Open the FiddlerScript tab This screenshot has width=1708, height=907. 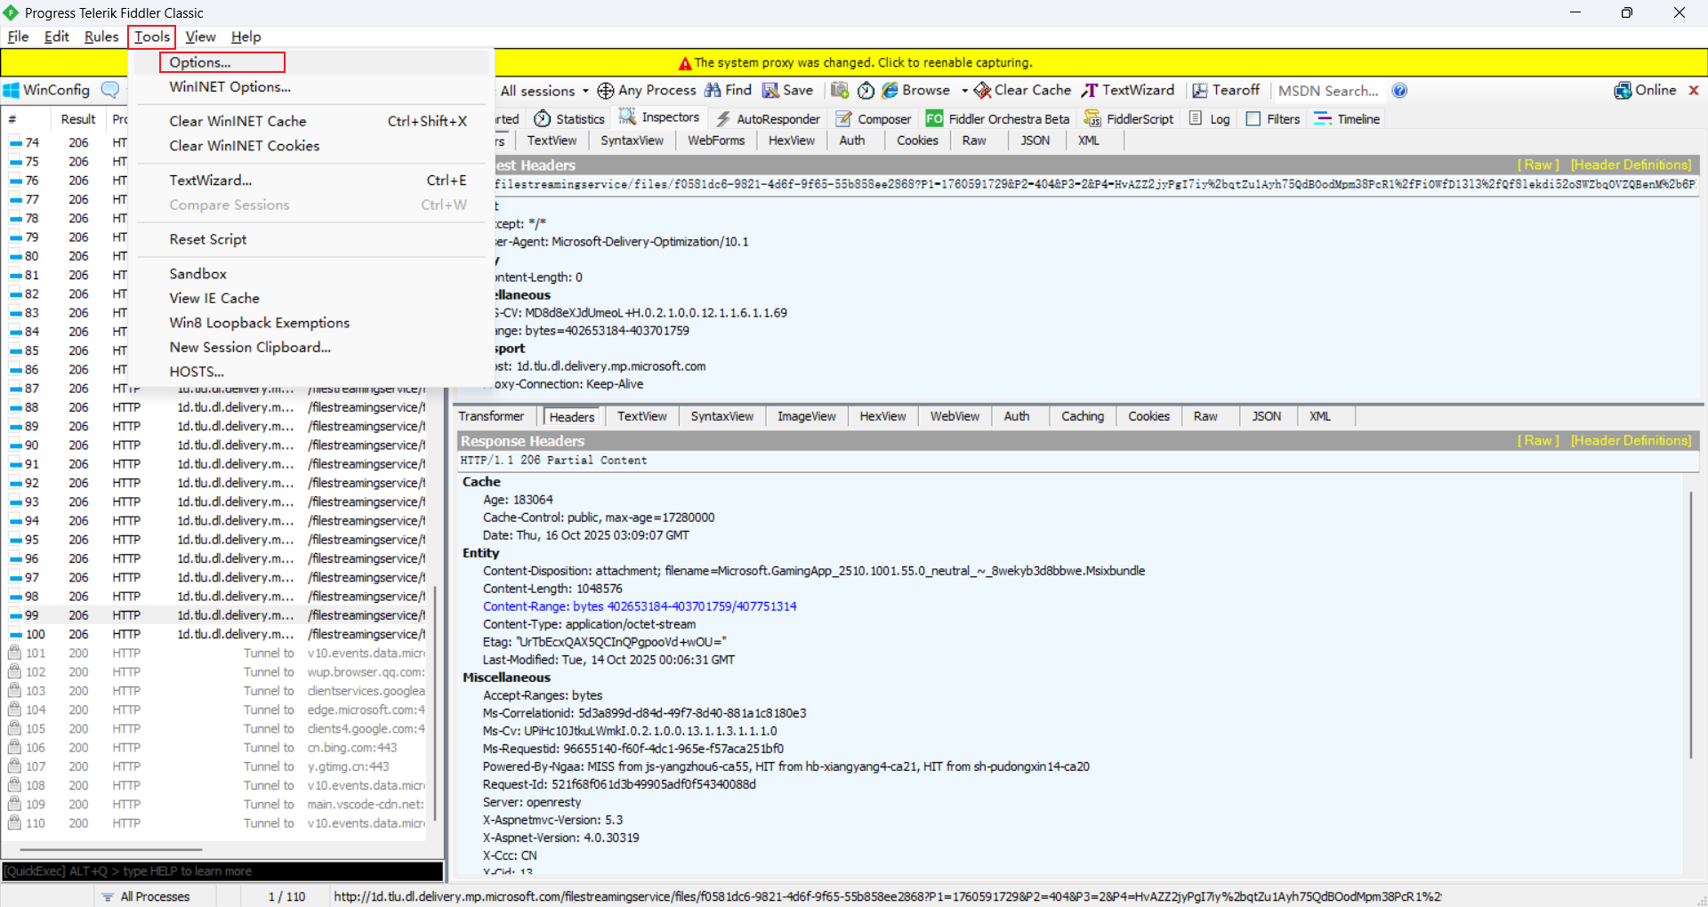pyautogui.click(x=1128, y=119)
